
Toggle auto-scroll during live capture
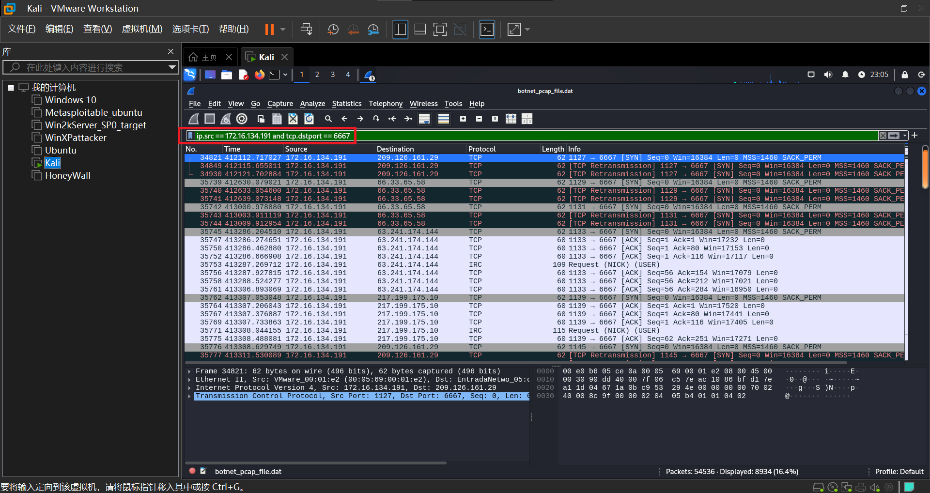click(x=424, y=119)
